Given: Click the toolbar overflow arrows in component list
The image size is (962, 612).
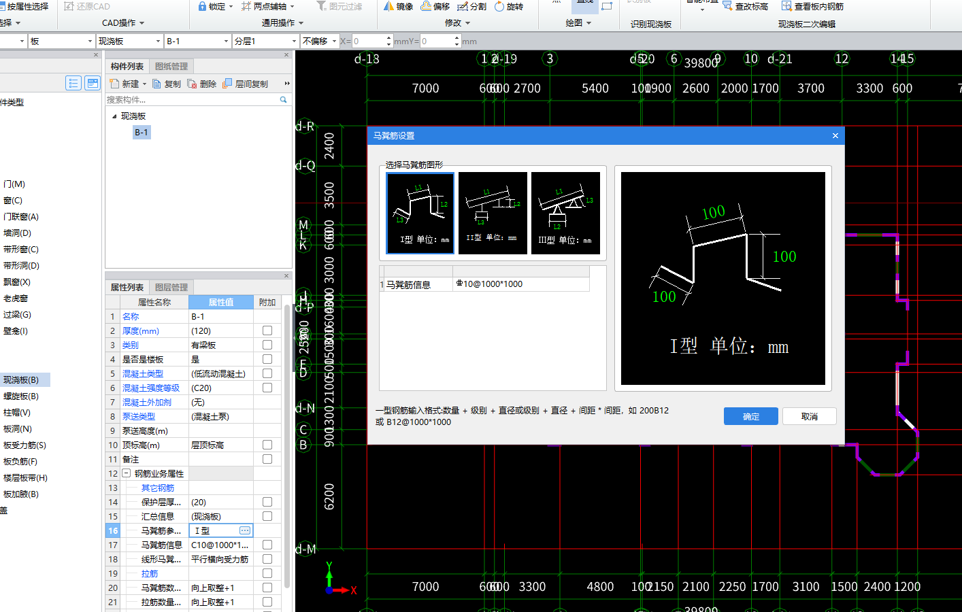Looking at the screenshot, I should pos(287,84).
